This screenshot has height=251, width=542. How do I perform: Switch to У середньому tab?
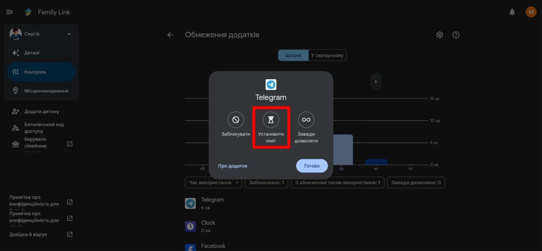327,55
